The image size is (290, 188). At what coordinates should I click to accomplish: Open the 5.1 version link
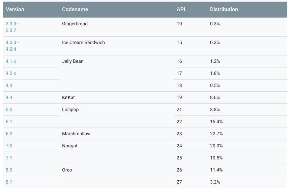[9, 122]
